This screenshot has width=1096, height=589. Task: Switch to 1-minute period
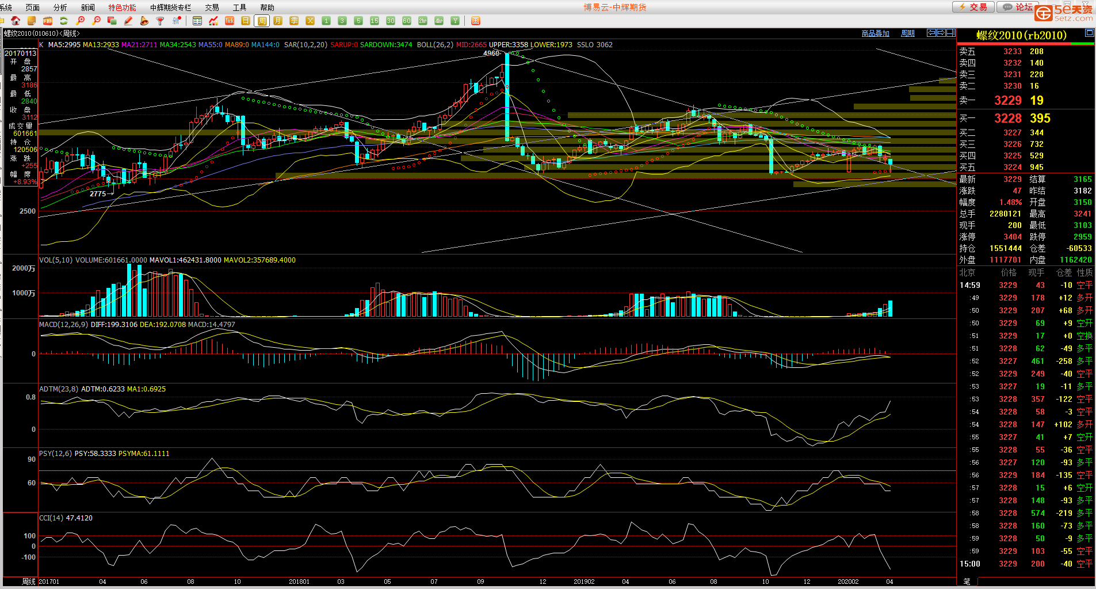click(326, 21)
